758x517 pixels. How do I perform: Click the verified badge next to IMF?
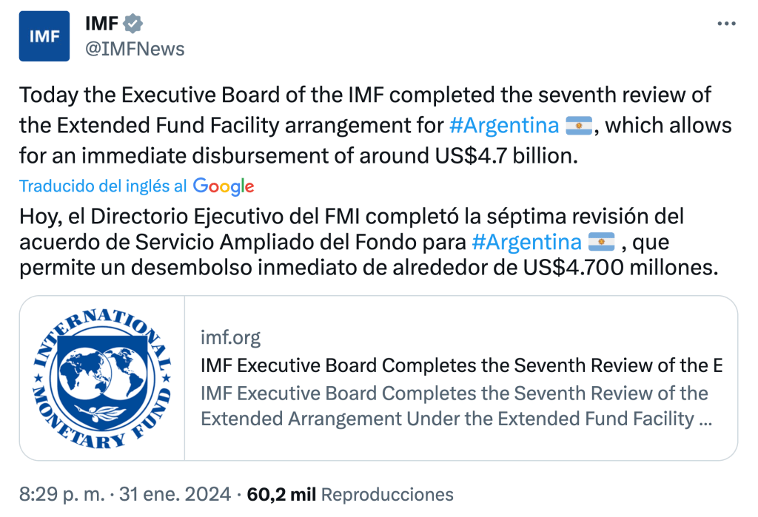[x=133, y=24]
